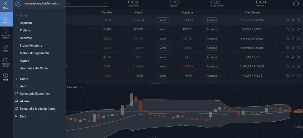Go to Posizioni Aperte in sidebar
The width and height of the screenshot is (303, 138).
click(x=6, y=34)
